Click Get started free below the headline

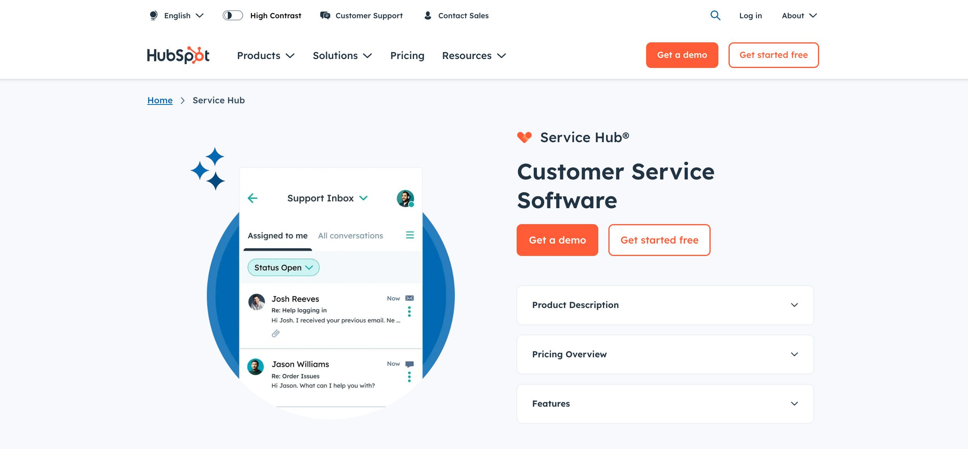point(659,240)
